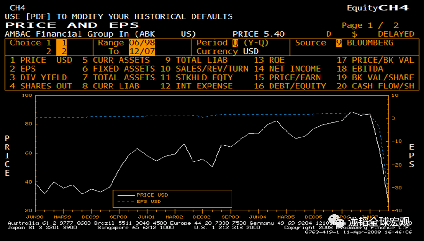The width and height of the screenshot is (424, 241).
Task: Click the EquityCH4 header label
Action: click(378, 8)
